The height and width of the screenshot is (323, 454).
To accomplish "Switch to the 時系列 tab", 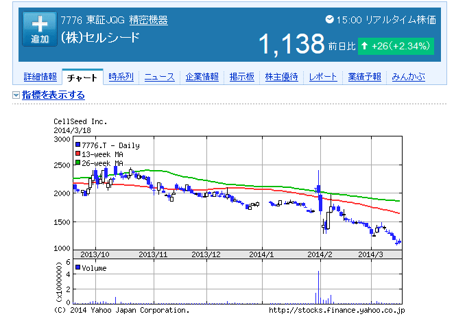I will 121,77.
